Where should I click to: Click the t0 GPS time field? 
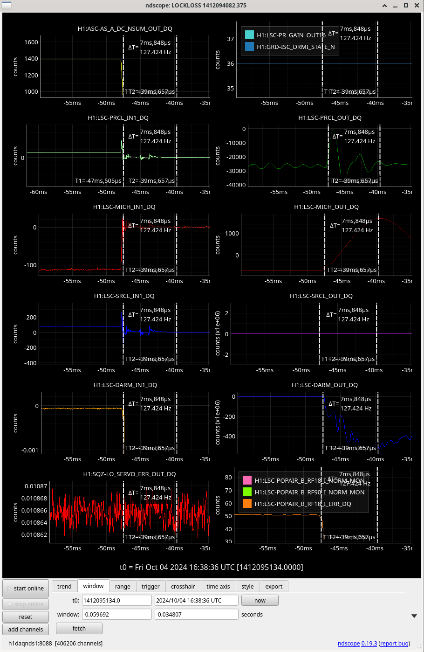(117, 600)
